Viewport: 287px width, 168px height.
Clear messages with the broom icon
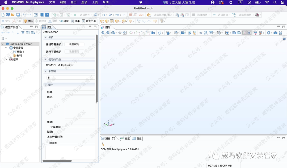tap(103, 144)
